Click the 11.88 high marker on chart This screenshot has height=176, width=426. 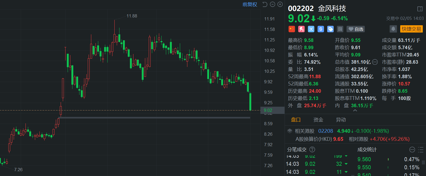(132, 16)
